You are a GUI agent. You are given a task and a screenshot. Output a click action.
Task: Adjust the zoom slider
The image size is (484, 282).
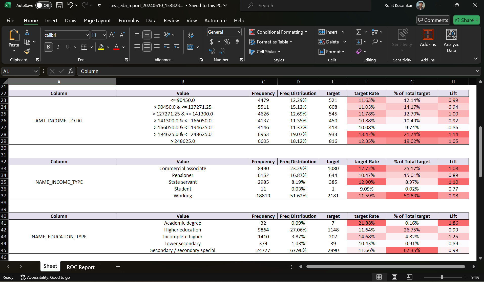tap(442, 277)
